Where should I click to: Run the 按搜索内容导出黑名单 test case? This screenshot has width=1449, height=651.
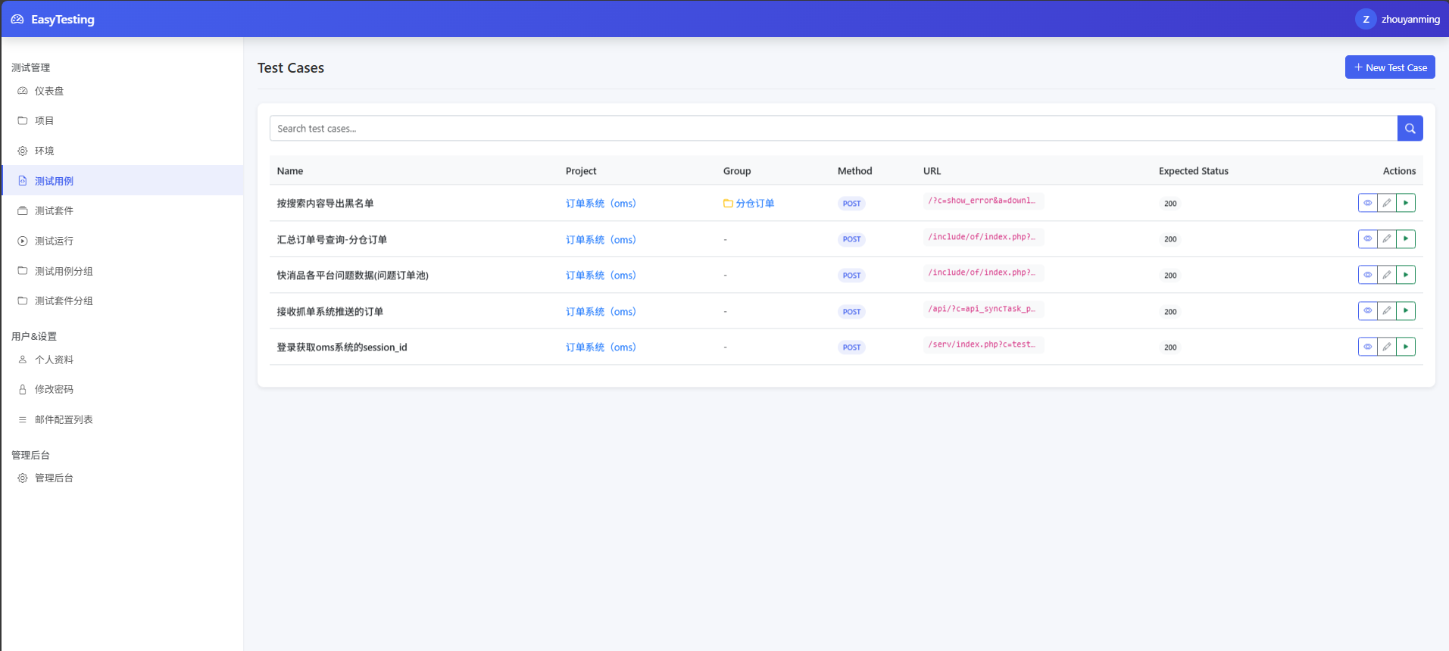[1406, 203]
